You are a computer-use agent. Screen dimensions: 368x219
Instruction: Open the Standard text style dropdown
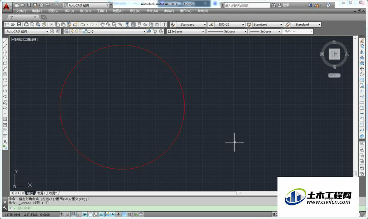pyautogui.click(x=191, y=24)
